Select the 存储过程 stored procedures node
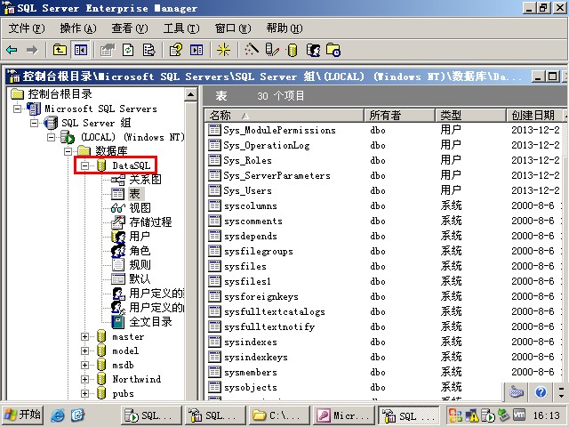 (150, 222)
